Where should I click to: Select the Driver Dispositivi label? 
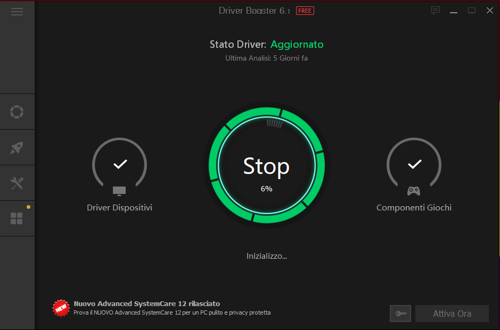[x=120, y=207]
